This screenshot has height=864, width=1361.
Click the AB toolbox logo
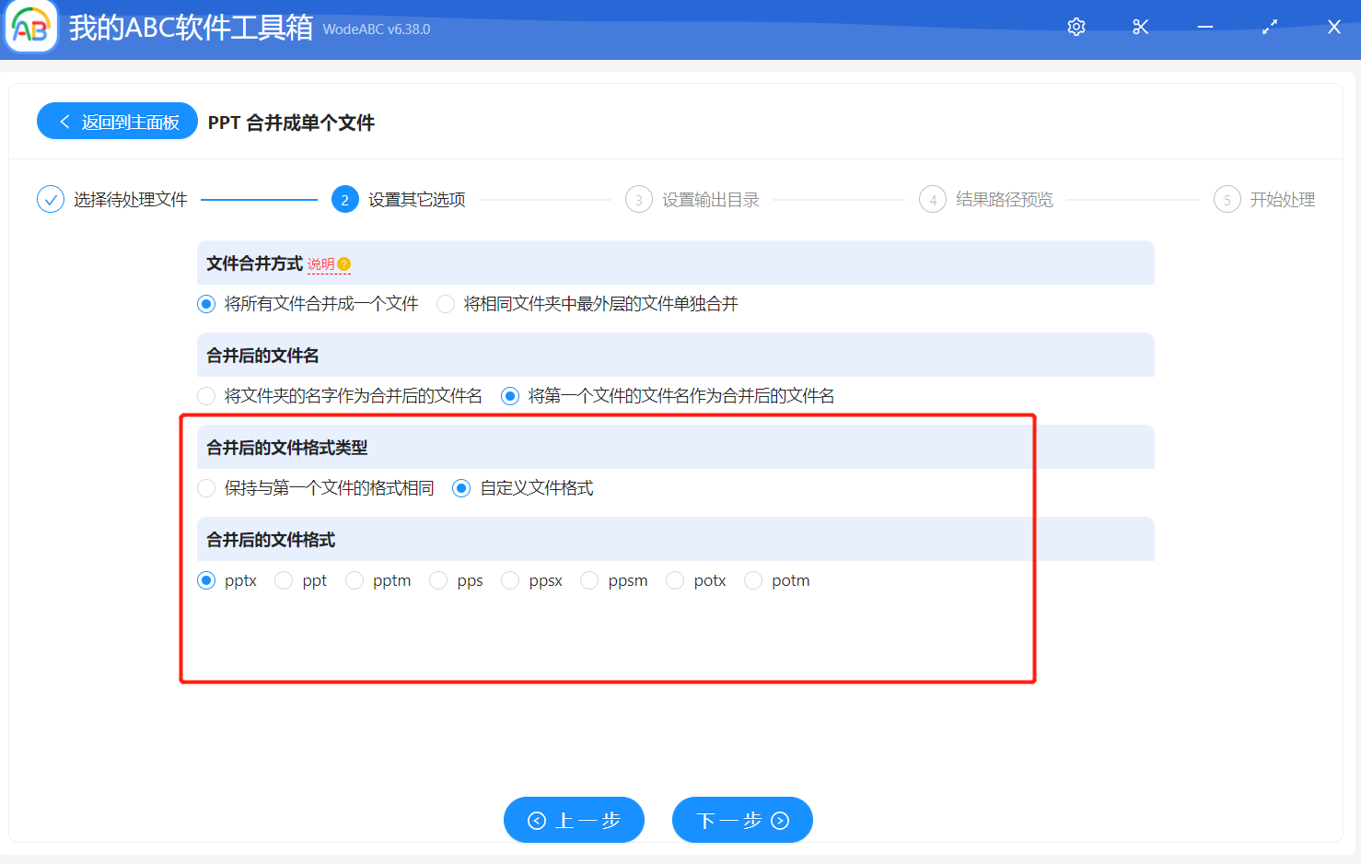[x=30, y=29]
